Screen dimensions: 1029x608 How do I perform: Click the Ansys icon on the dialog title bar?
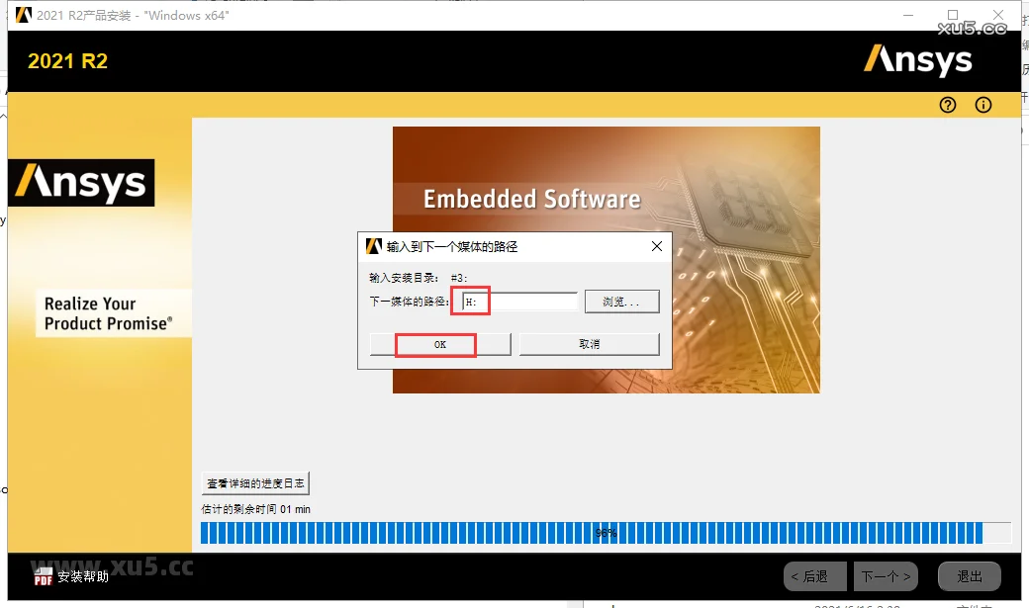[x=373, y=245]
